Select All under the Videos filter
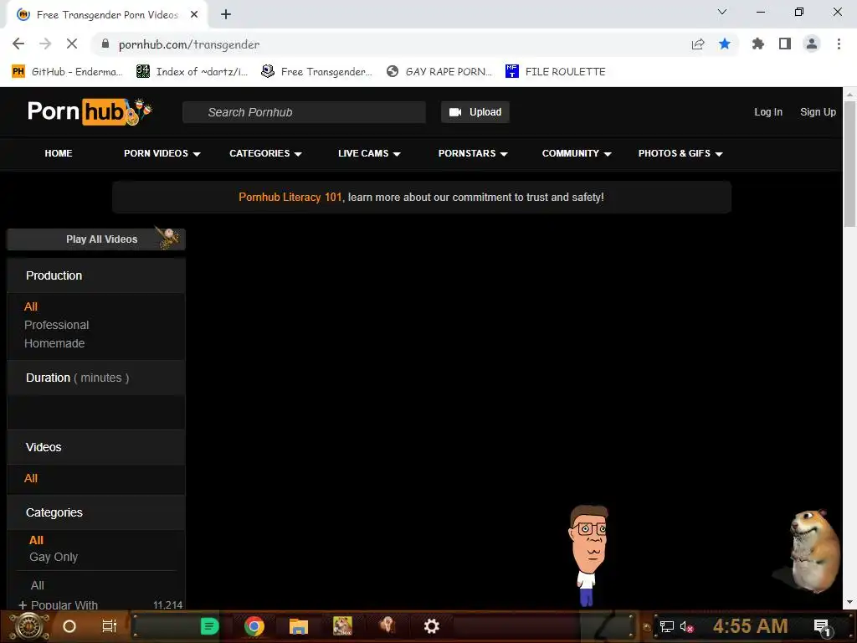 pos(31,478)
